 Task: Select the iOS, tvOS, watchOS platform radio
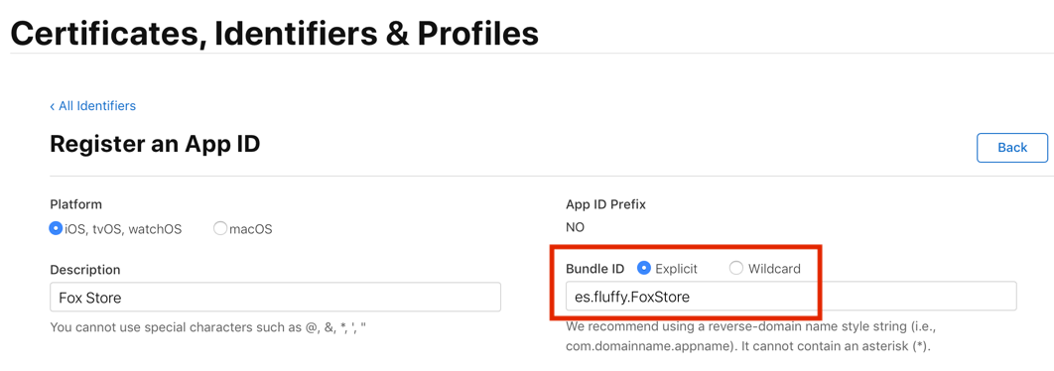[x=56, y=228]
